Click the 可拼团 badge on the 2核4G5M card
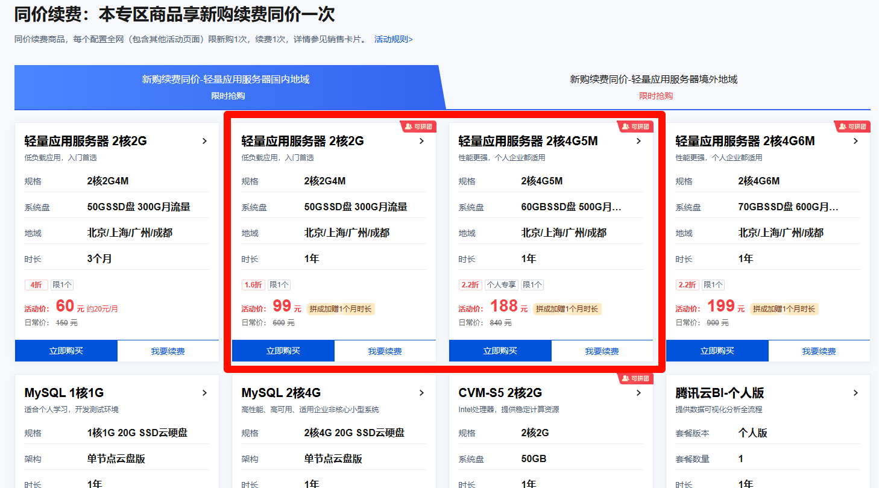879x488 pixels. (x=635, y=127)
